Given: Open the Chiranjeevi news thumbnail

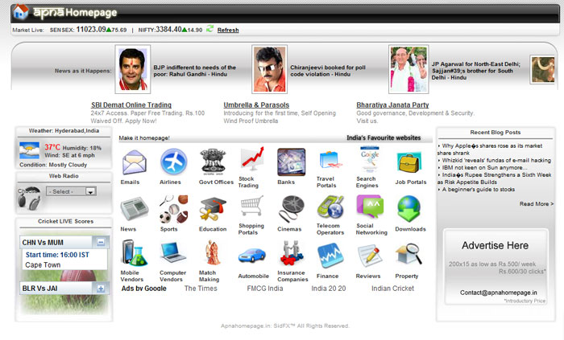Looking at the screenshot, I should (269, 69).
